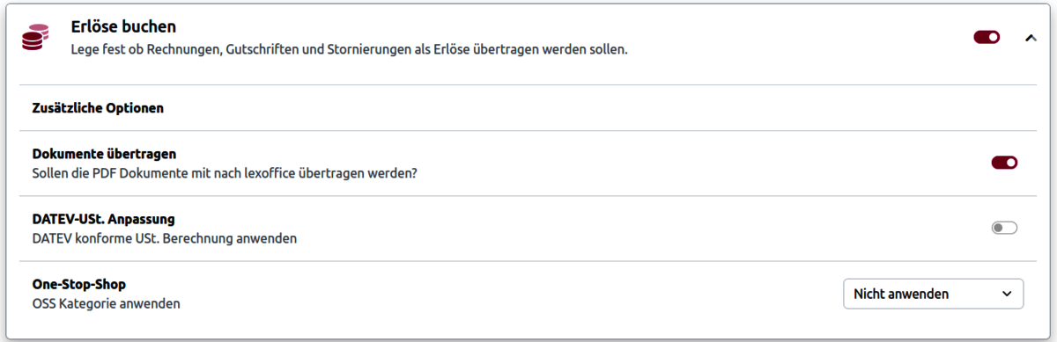Click DATEV konforme USt. Berechnung text

point(164,238)
